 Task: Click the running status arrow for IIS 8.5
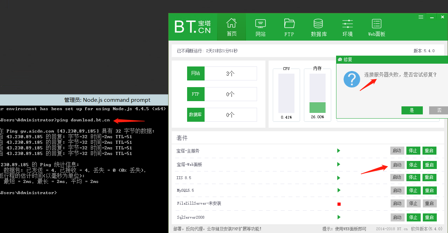coord(339,178)
